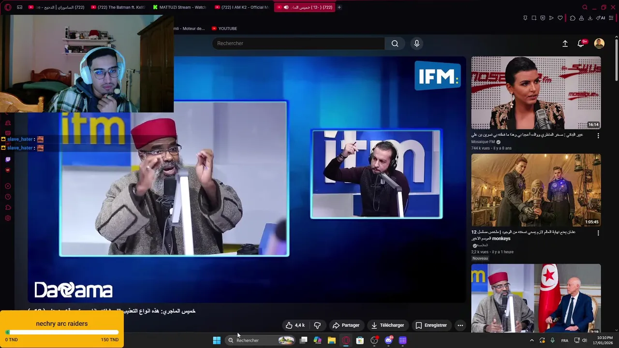Open recommended video with Tunisian flag thumbnail
Viewport: 619px width, 348px height.
536,298
